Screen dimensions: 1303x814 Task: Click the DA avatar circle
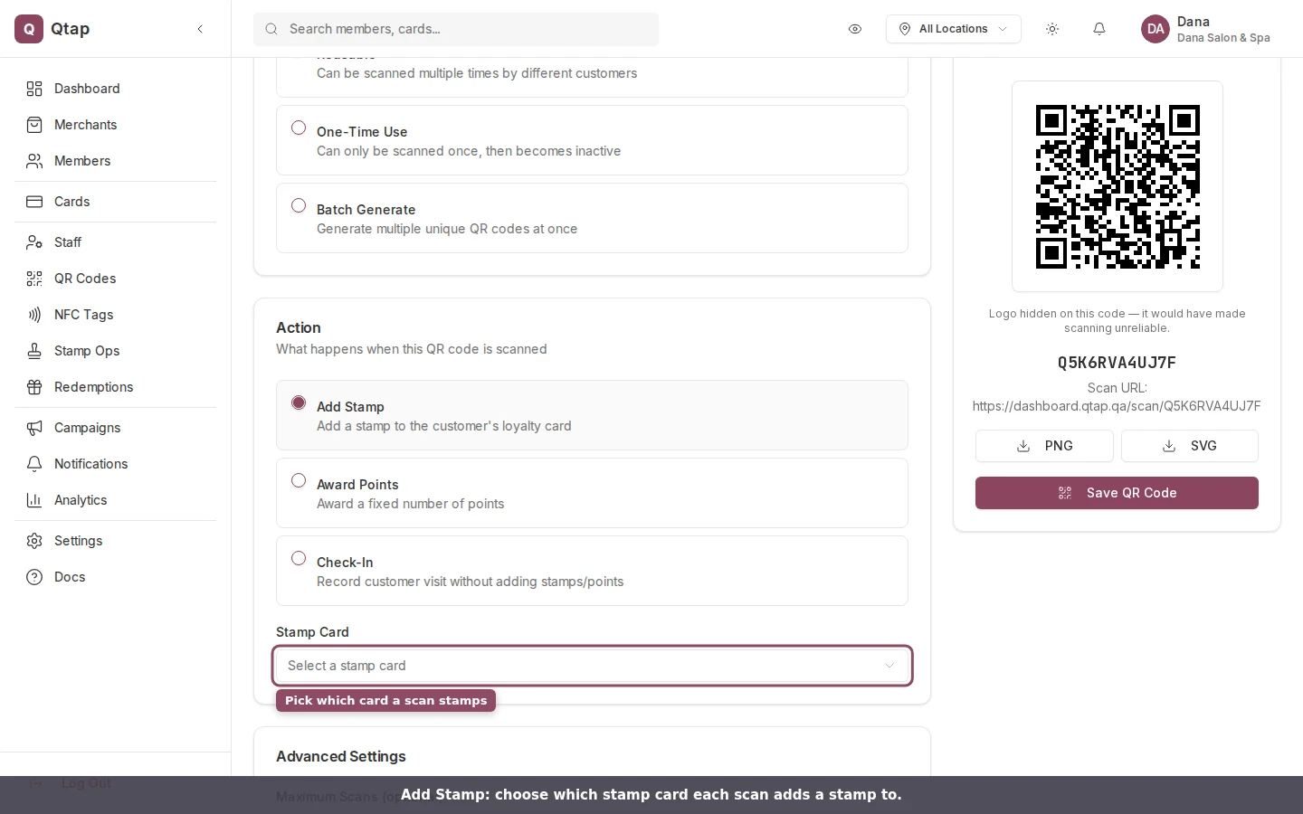(1156, 29)
